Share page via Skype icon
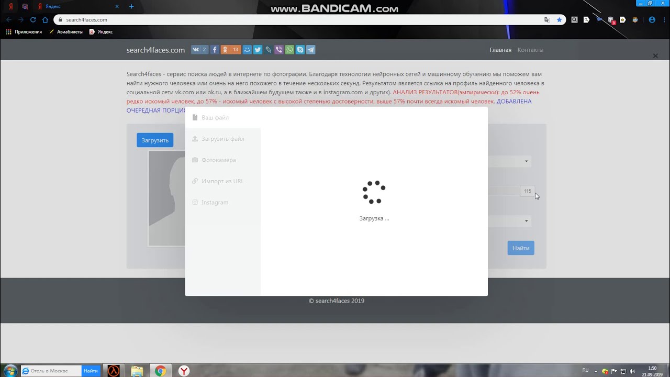Screen dimensions: 670x377 click(x=300, y=50)
